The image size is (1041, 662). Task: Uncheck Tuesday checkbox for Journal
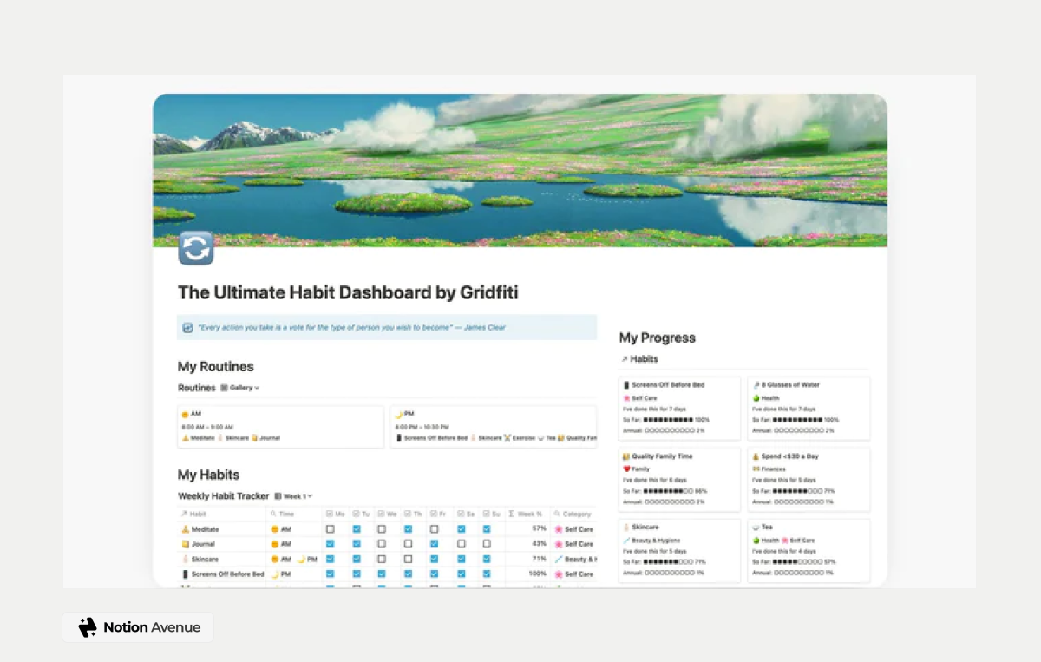(356, 544)
